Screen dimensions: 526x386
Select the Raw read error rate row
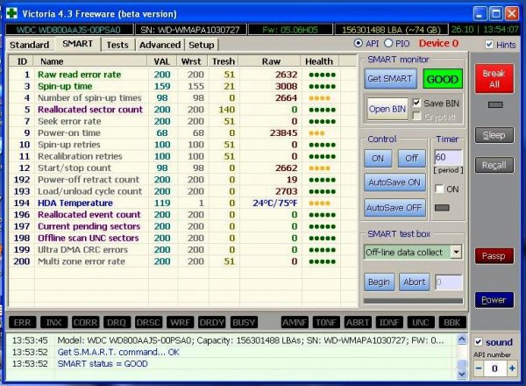click(183, 75)
